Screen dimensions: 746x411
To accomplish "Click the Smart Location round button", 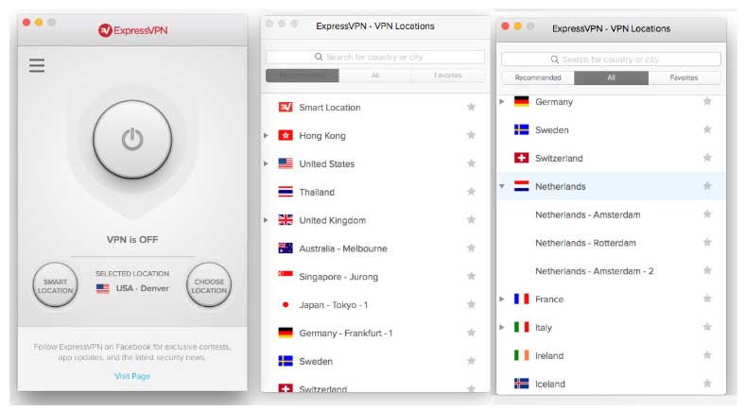I will 55,285.
